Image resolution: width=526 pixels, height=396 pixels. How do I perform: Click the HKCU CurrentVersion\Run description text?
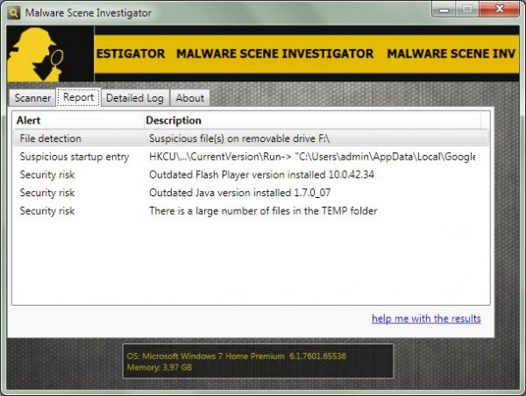coord(312,157)
